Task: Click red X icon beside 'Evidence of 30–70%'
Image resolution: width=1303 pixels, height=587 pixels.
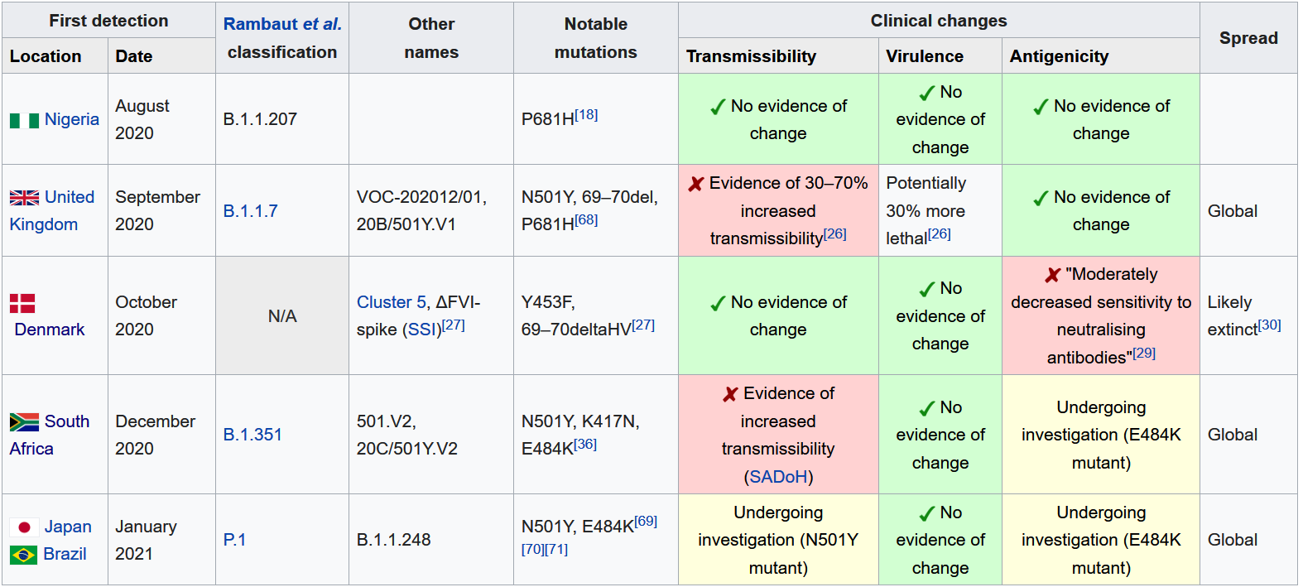Action: [696, 184]
